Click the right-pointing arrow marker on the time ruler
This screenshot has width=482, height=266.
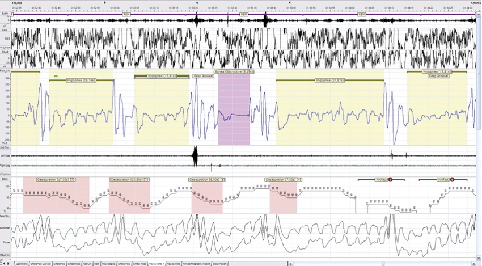[x=104, y=3]
